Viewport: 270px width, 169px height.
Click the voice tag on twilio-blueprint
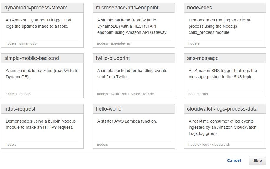136,94
